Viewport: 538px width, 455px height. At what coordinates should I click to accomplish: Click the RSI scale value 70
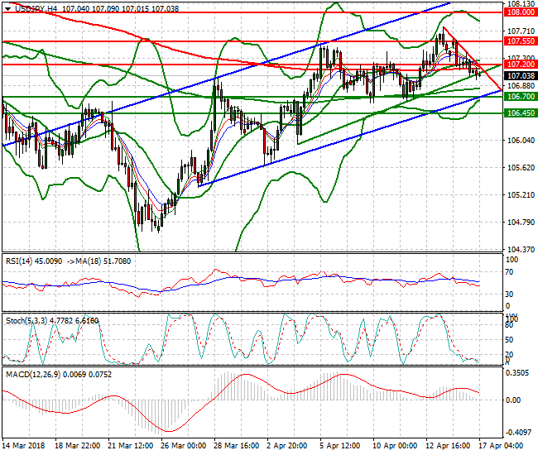(x=510, y=272)
